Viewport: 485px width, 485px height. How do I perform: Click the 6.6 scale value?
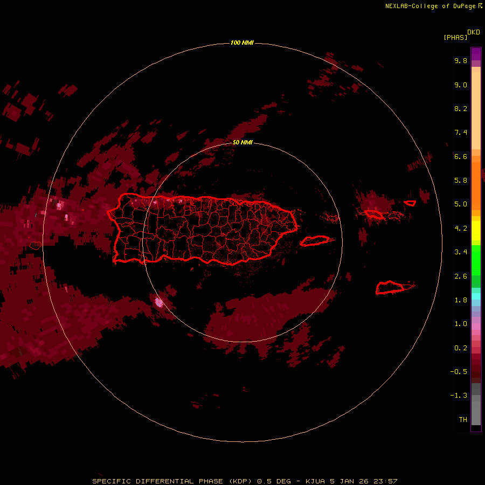461,156
